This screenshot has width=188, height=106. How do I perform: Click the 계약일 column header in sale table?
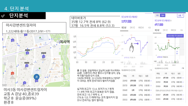pos(125,76)
